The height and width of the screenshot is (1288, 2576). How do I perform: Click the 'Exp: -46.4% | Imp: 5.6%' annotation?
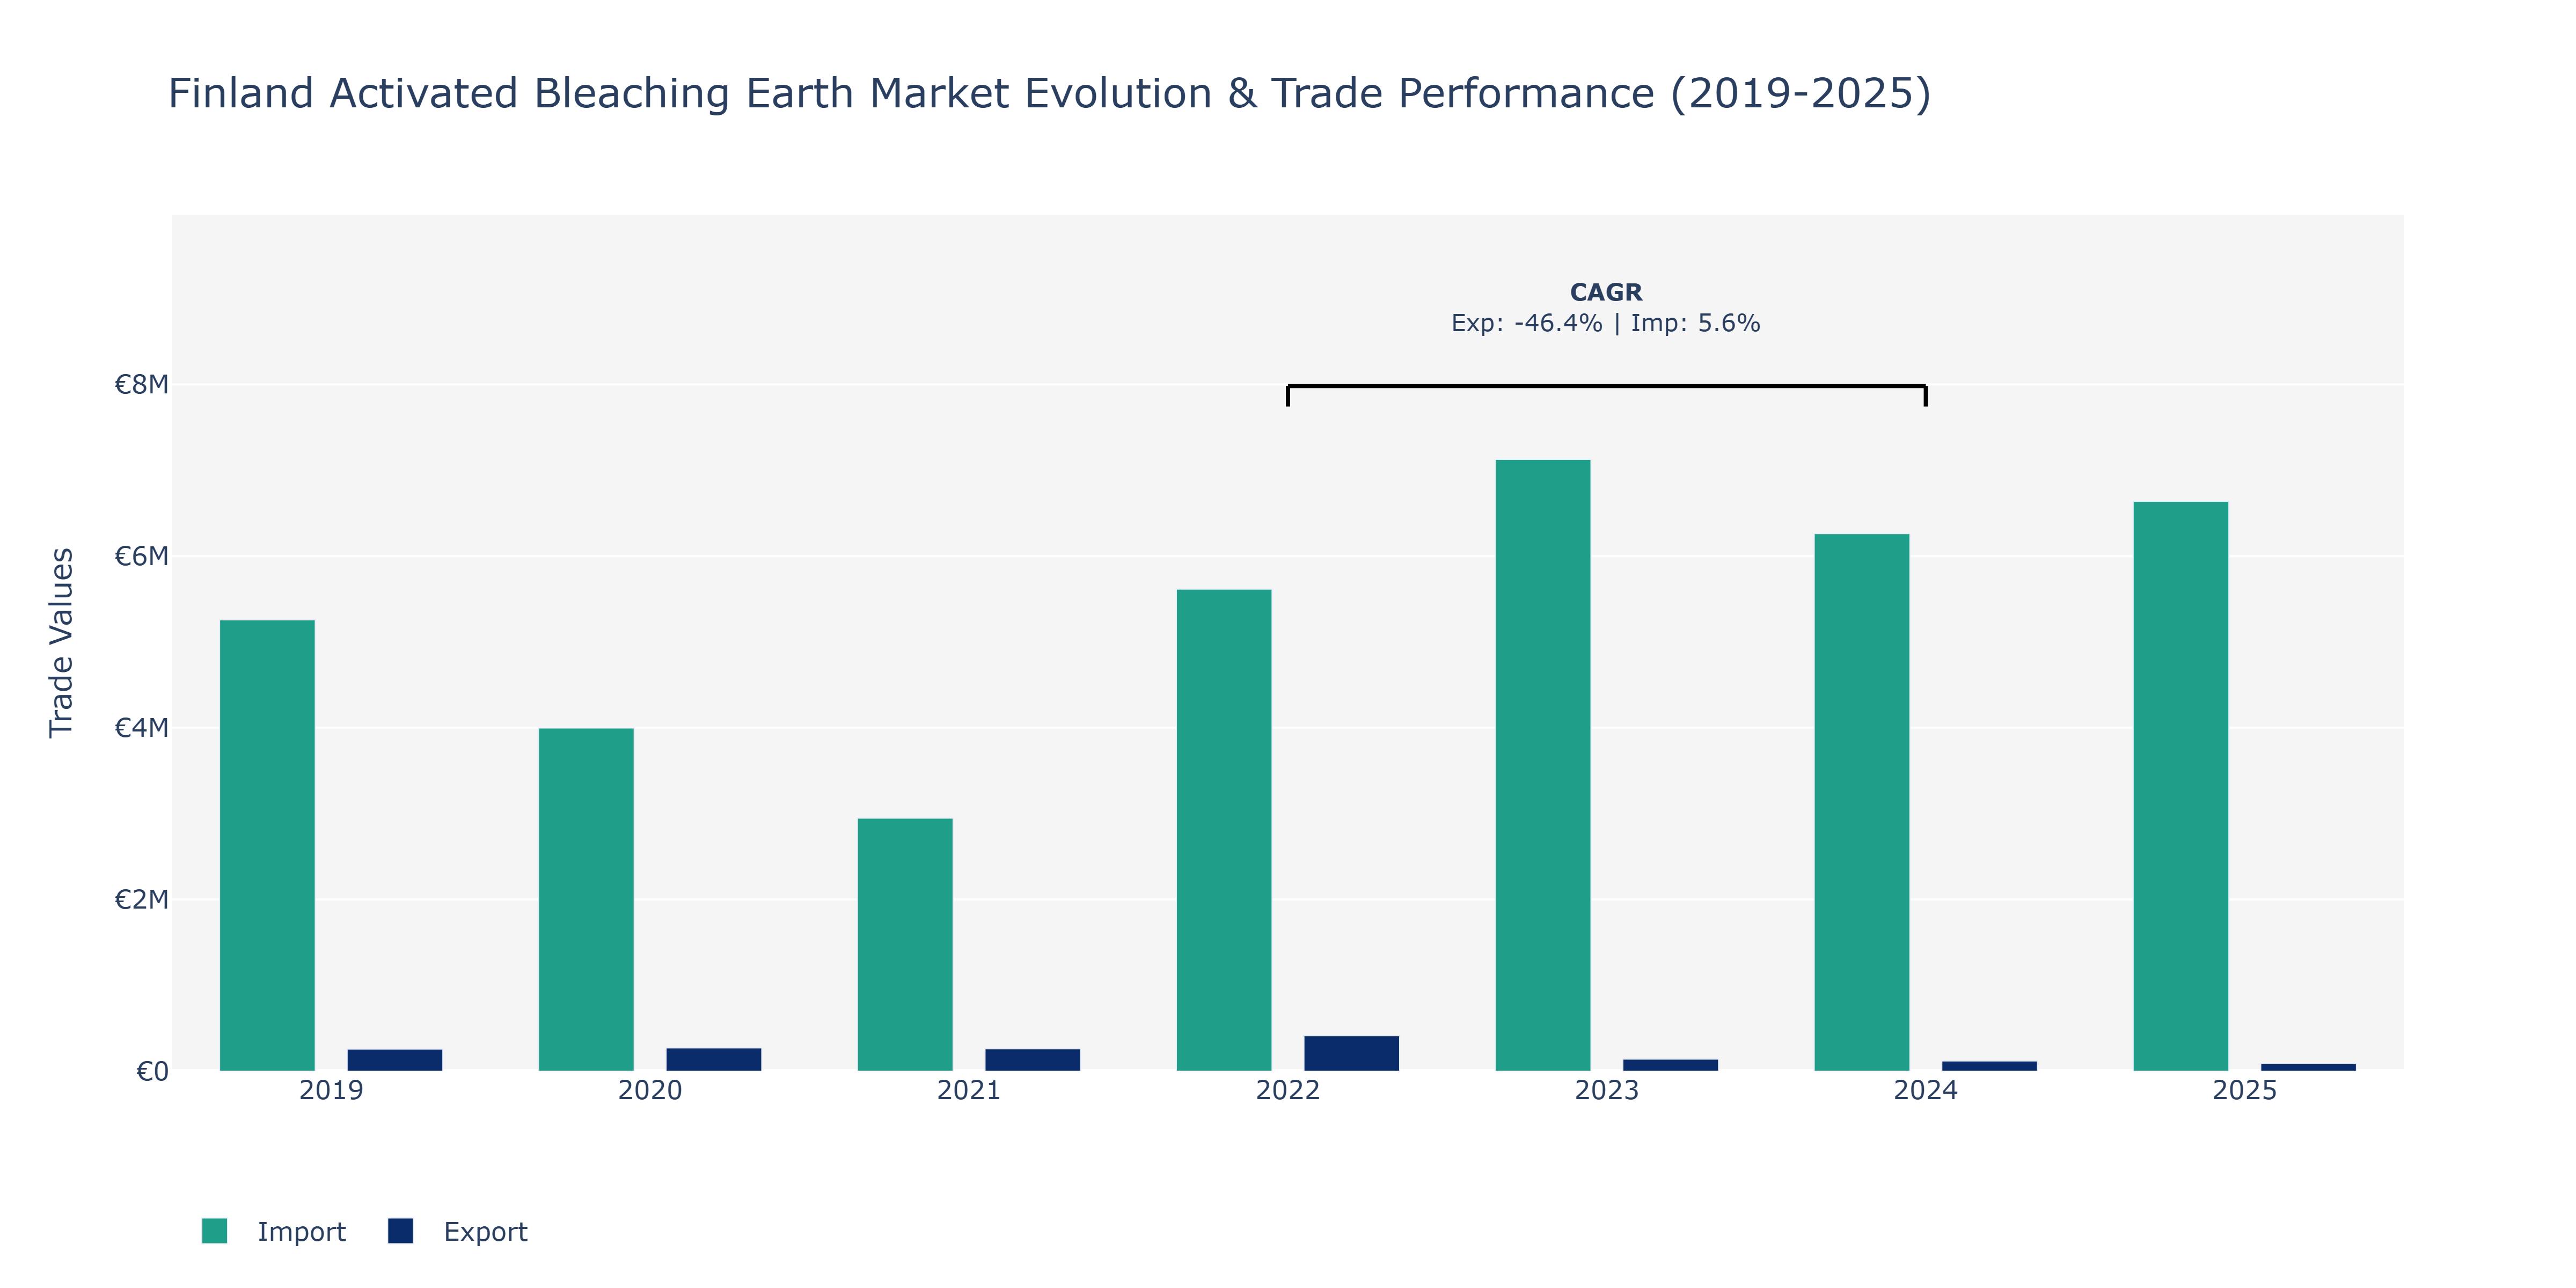(x=1606, y=323)
